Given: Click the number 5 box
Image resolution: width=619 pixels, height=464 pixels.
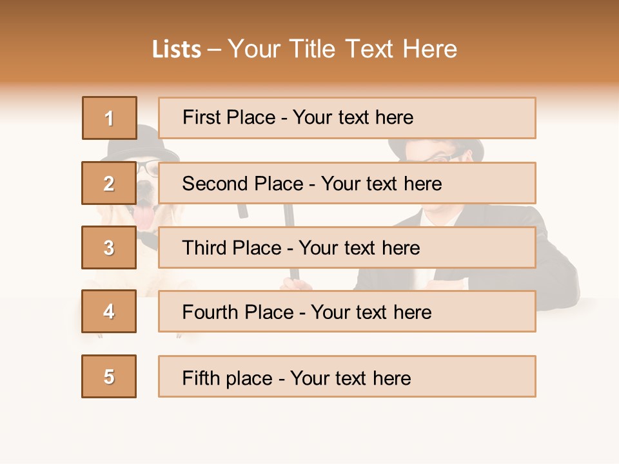Looking at the screenshot, I should pyautogui.click(x=109, y=376).
